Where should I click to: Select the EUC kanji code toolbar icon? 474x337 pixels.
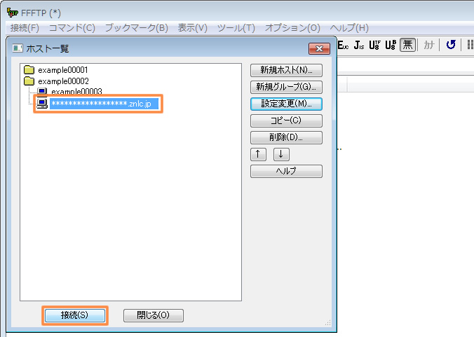tap(343, 46)
